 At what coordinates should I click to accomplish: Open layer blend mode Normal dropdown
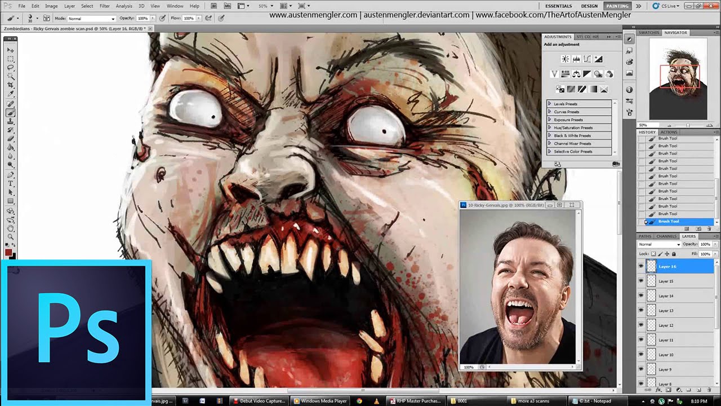(x=659, y=244)
